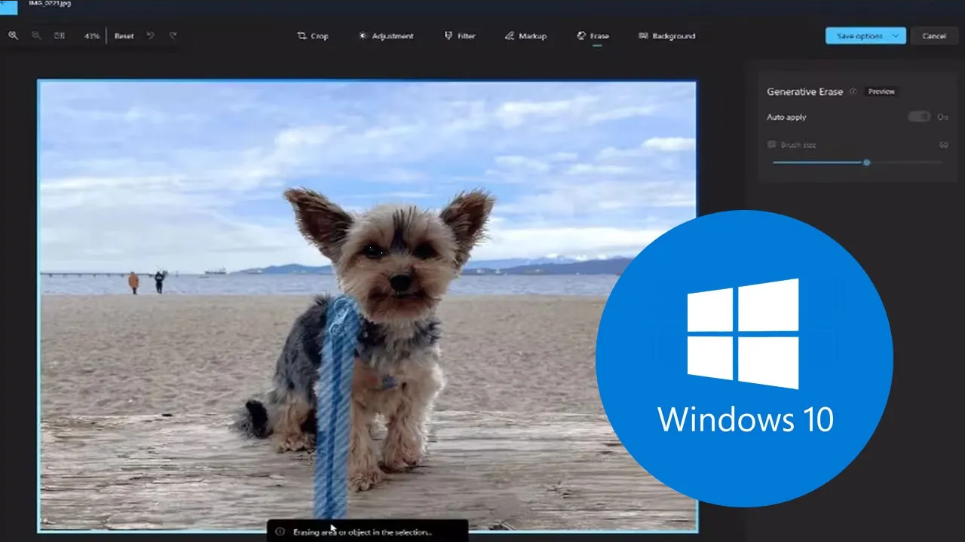Click the Brush size label icon
The height and width of the screenshot is (542, 965).
(x=771, y=145)
